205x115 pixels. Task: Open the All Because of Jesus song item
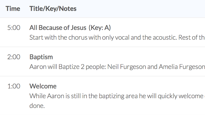pos(58,28)
